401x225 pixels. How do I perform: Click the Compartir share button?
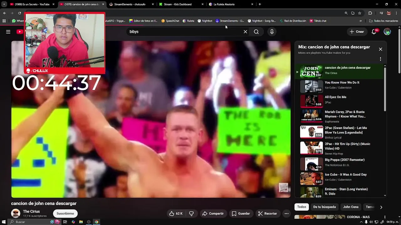click(213, 213)
